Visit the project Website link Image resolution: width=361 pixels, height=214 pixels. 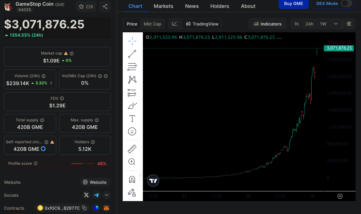95,182
